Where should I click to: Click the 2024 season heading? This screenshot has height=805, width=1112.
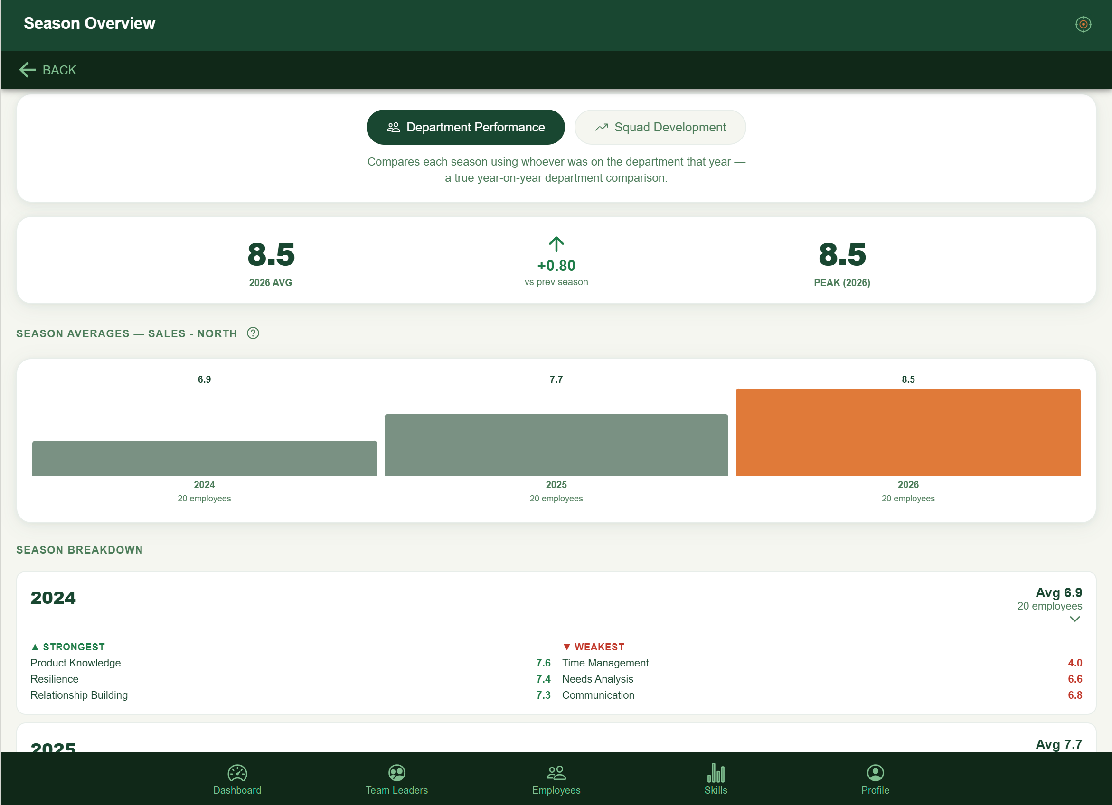point(53,598)
